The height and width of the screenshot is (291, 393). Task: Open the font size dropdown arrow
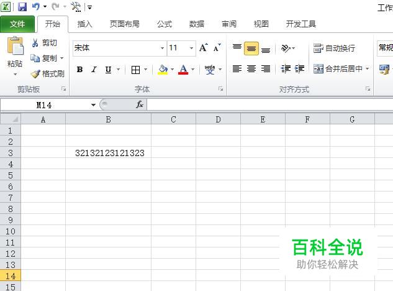tap(191, 48)
